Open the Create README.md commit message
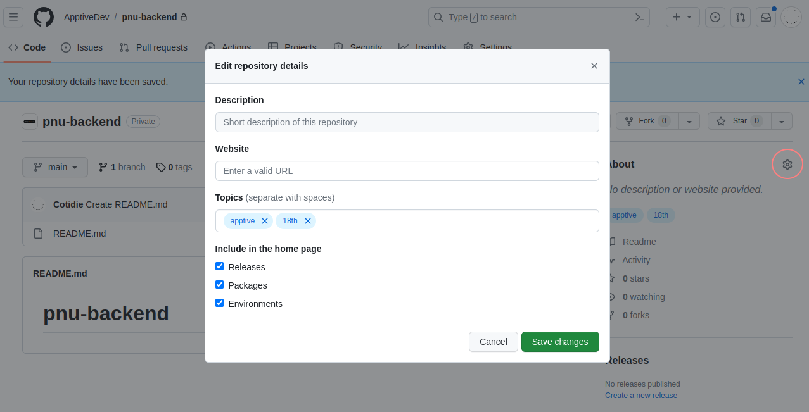809x412 pixels. (127, 204)
